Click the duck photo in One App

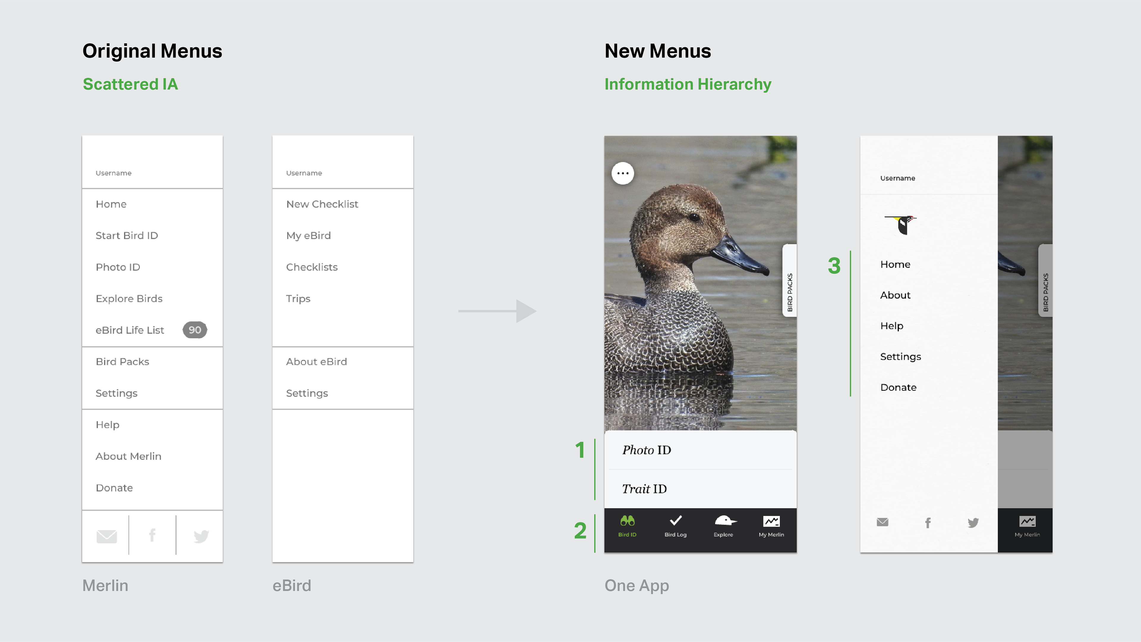click(x=700, y=283)
